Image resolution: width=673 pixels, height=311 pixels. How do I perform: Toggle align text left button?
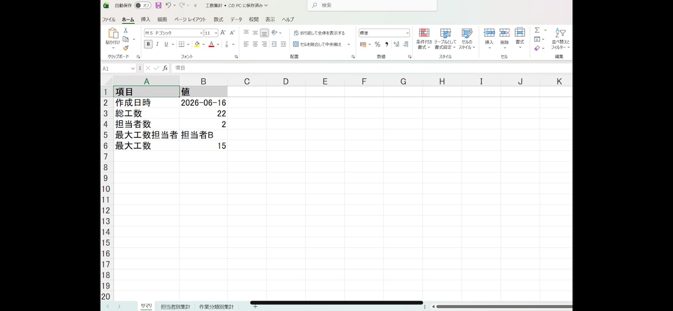[x=246, y=44]
